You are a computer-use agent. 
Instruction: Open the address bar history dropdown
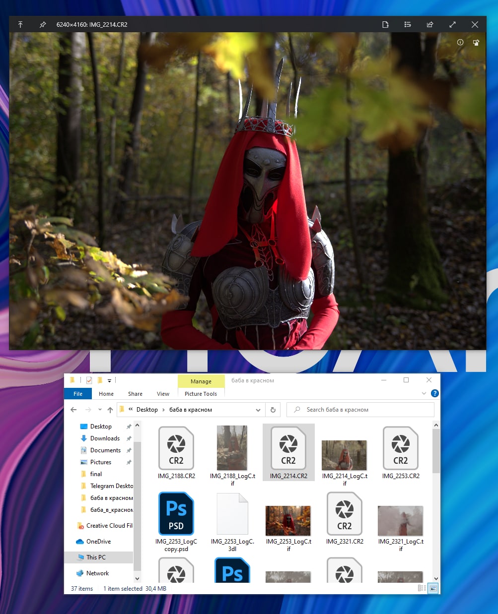[258, 410]
